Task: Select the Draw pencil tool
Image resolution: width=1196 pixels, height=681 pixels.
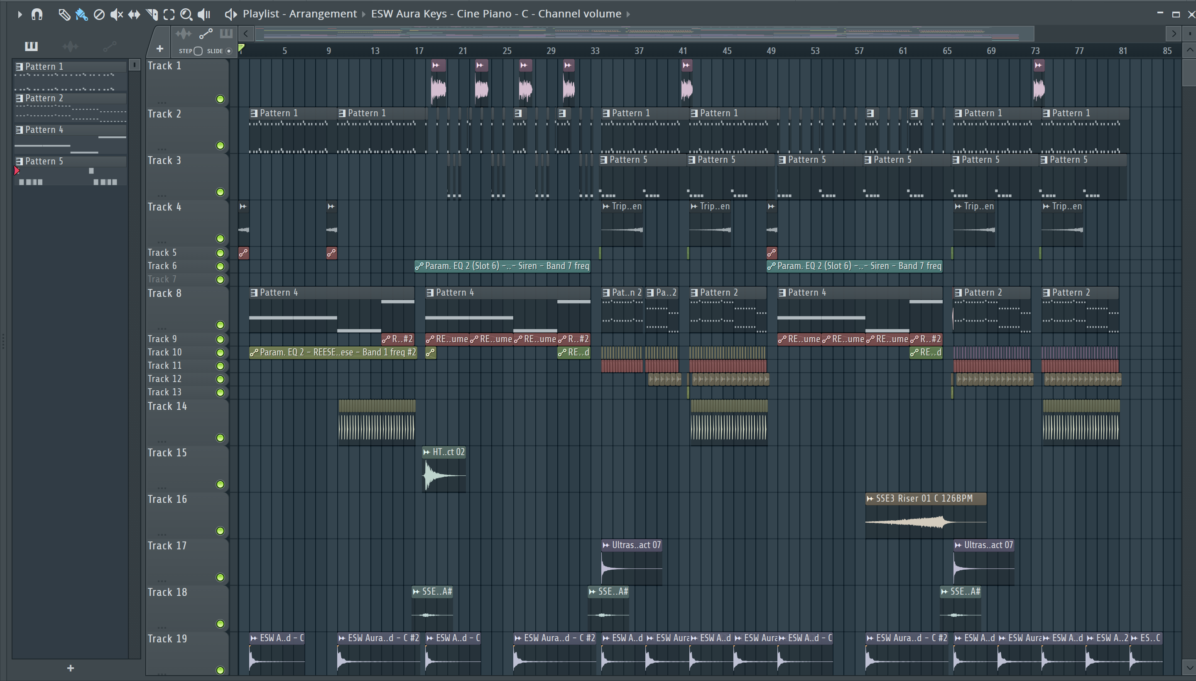Action: pyautogui.click(x=64, y=14)
